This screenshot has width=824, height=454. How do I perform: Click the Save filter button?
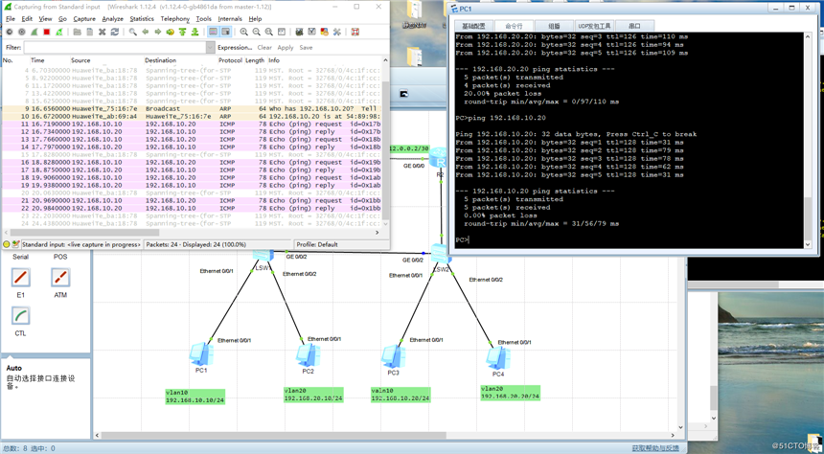tap(306, 47)
